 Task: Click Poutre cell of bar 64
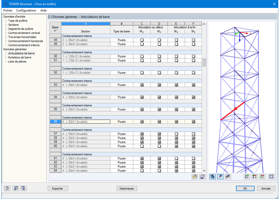[122, 171]
